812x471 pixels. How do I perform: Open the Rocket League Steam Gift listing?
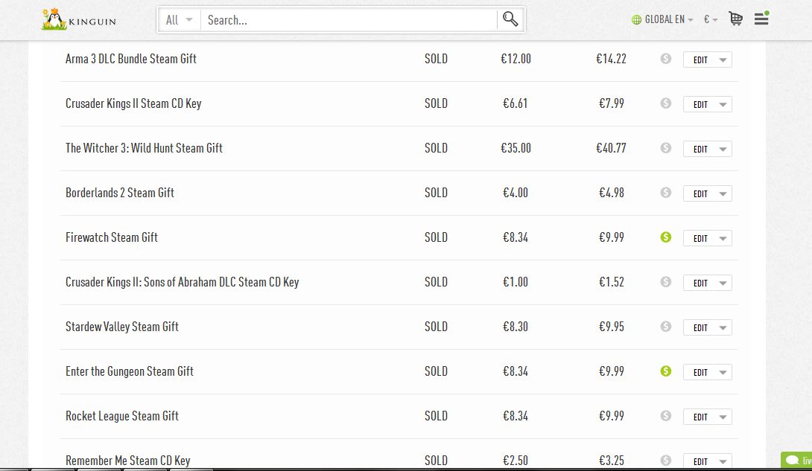[121, 416]
